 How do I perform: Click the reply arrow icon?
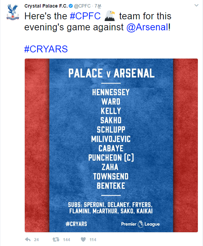28,239
